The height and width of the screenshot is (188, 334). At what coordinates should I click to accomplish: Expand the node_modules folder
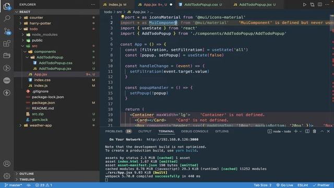pos(44,34)
